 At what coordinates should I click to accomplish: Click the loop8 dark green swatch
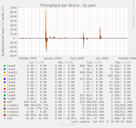point(5,95)
